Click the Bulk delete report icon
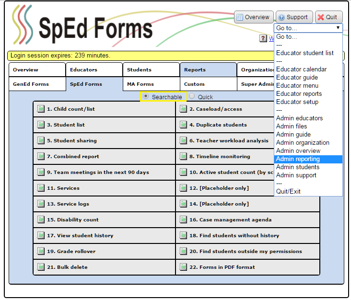 (41, 267)
